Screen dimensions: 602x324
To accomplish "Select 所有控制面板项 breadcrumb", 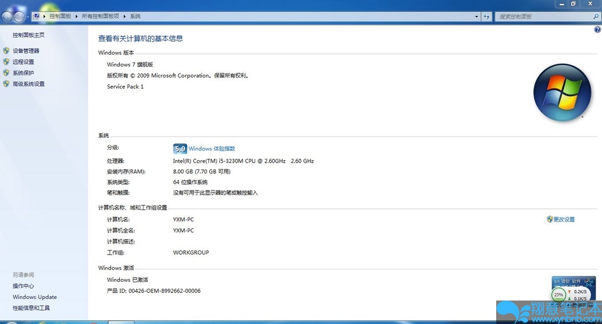I will [100, 16].
